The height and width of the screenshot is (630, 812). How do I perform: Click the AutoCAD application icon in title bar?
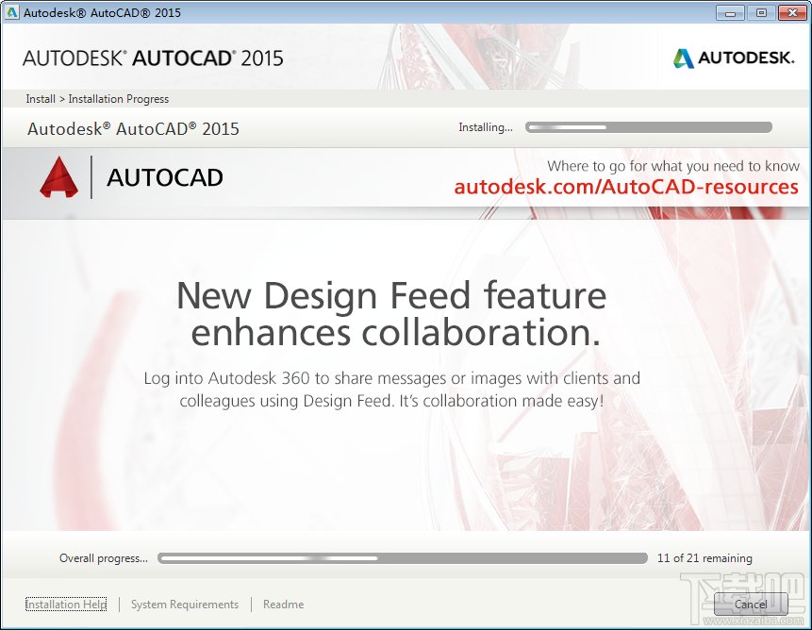[11, 12]
